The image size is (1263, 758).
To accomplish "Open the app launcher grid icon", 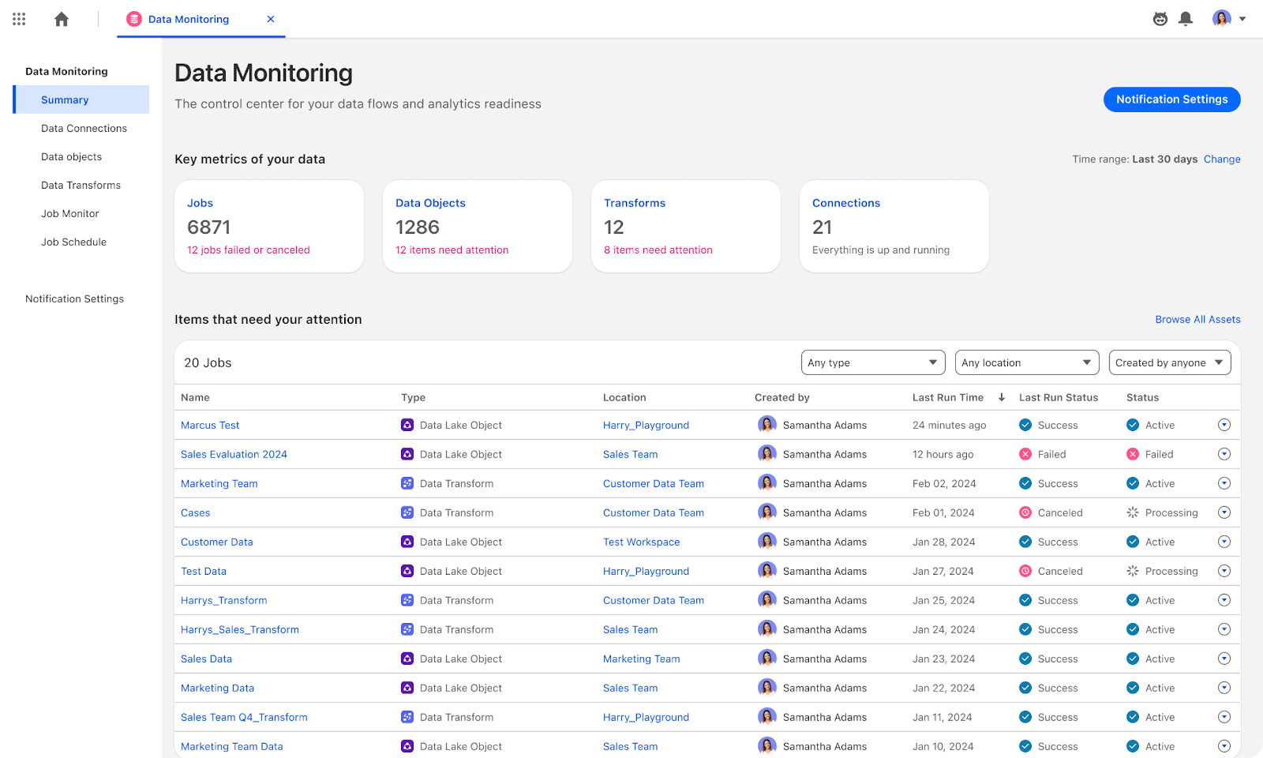I will pos(19,19).
